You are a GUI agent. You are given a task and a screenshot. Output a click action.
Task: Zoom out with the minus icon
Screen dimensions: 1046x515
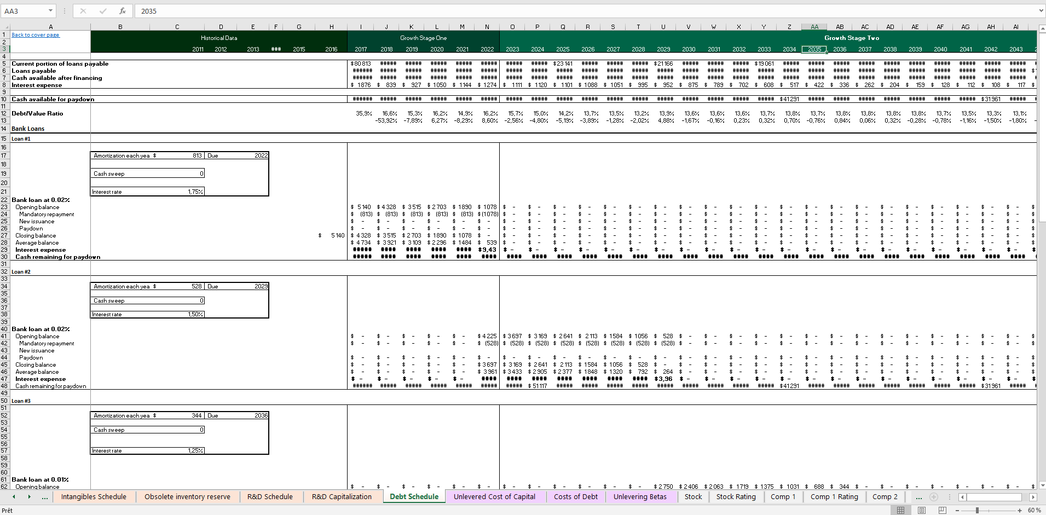click(957, 510)
